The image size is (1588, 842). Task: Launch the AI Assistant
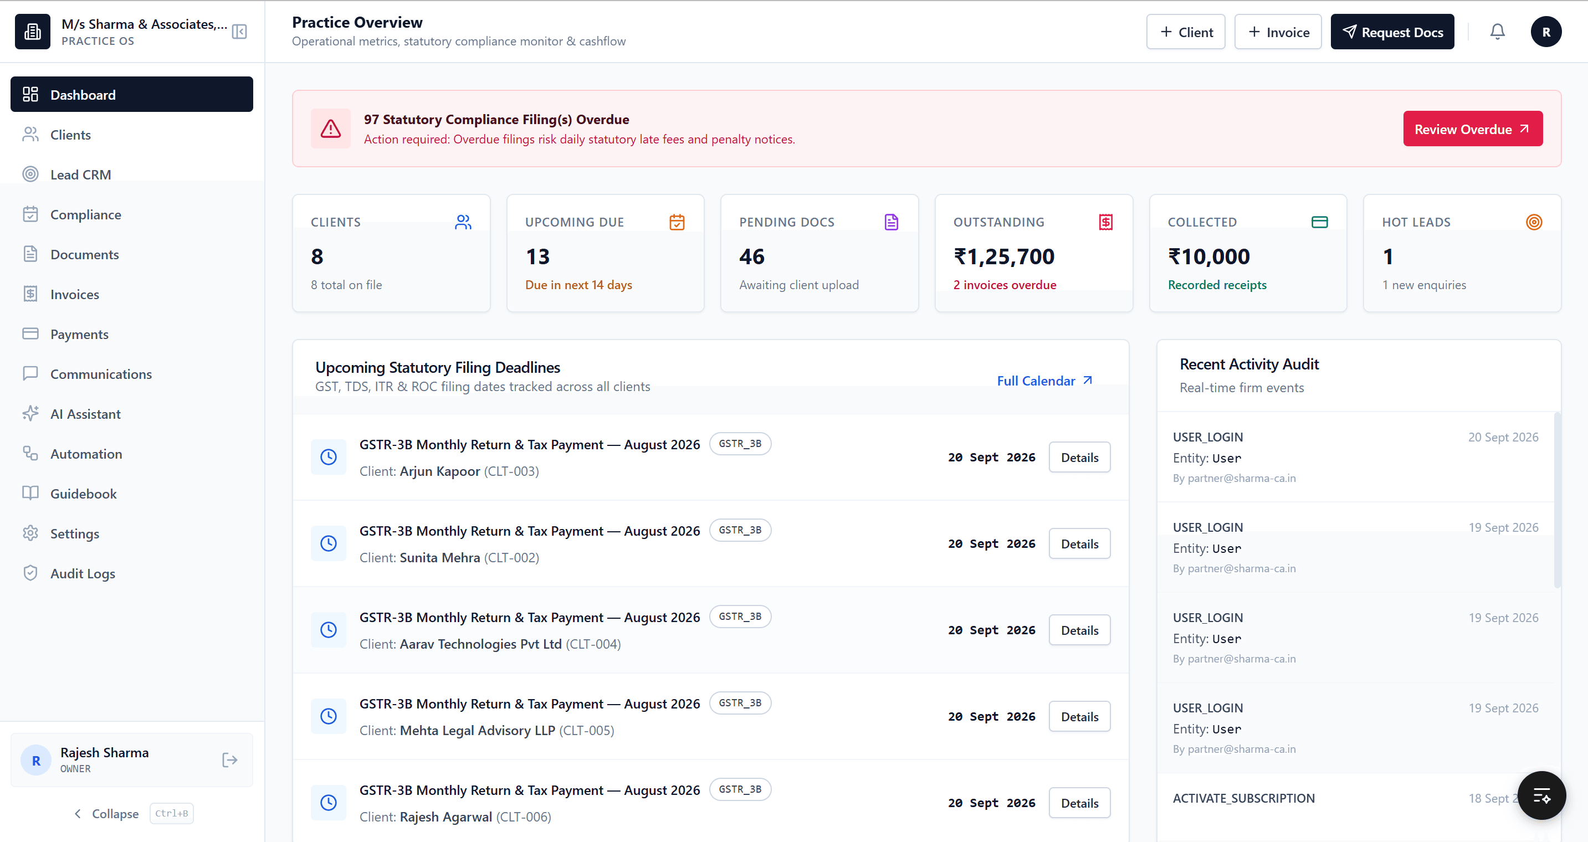[x=131, y=414]
